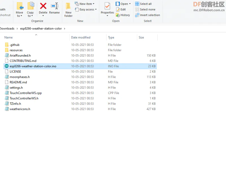Click the LICENSE file icon
Viewport: 226px width, 172px height.
[x=6, y=71]
